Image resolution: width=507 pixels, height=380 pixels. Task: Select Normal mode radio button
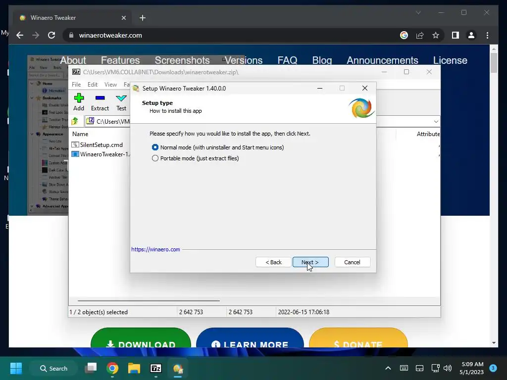pos(155,147)
